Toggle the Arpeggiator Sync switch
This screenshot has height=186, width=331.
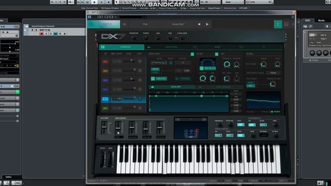point(240,135)
